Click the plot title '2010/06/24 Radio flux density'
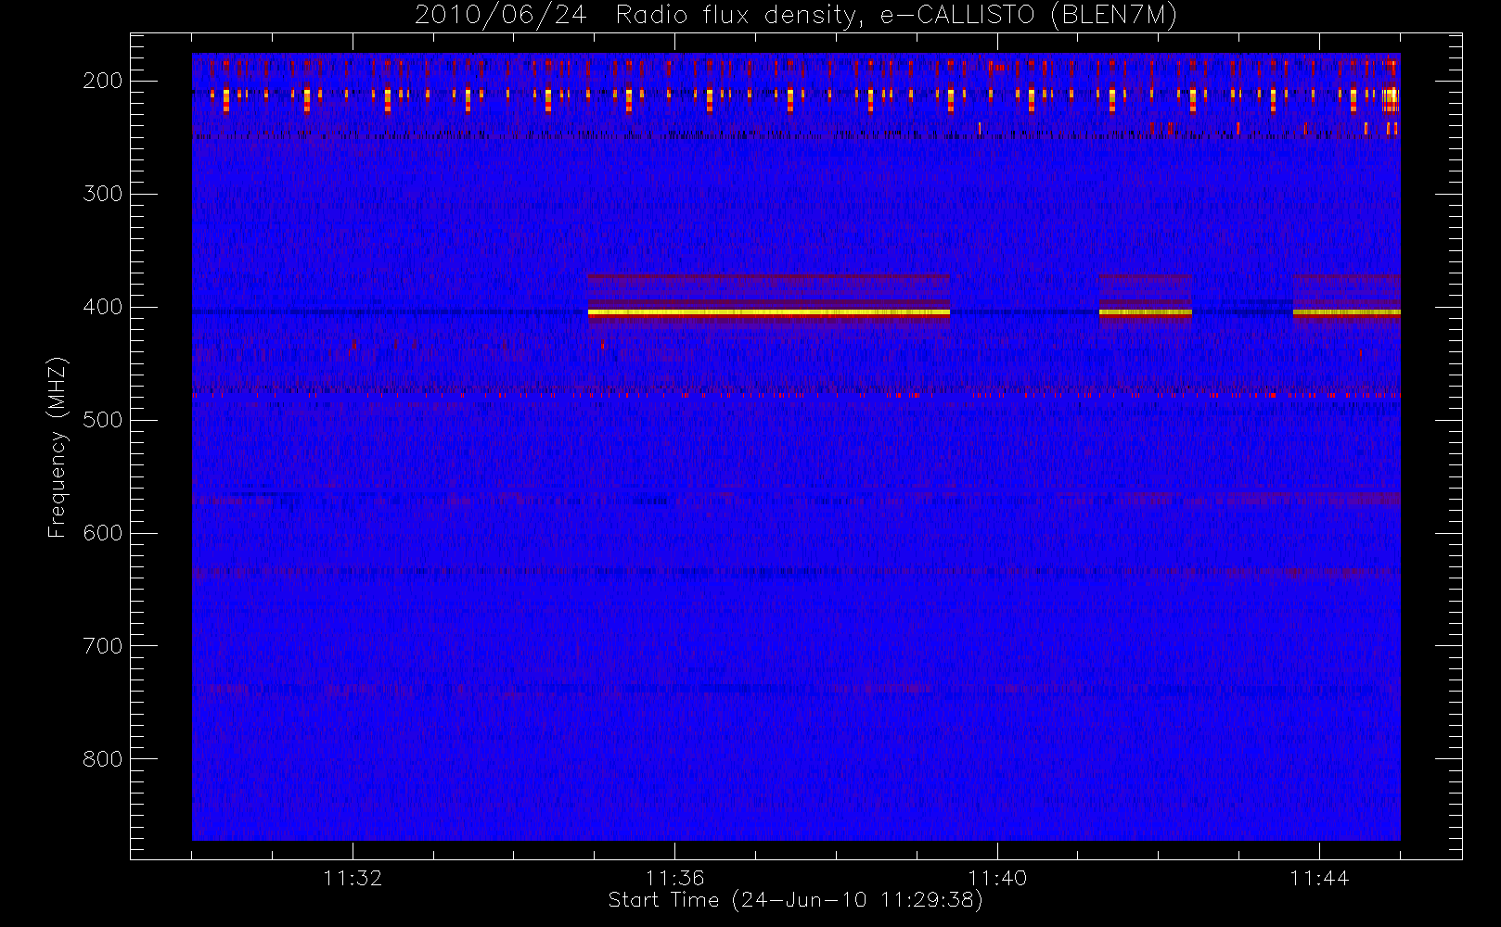This screenshot has height=927, width=1501. [635, 16]
